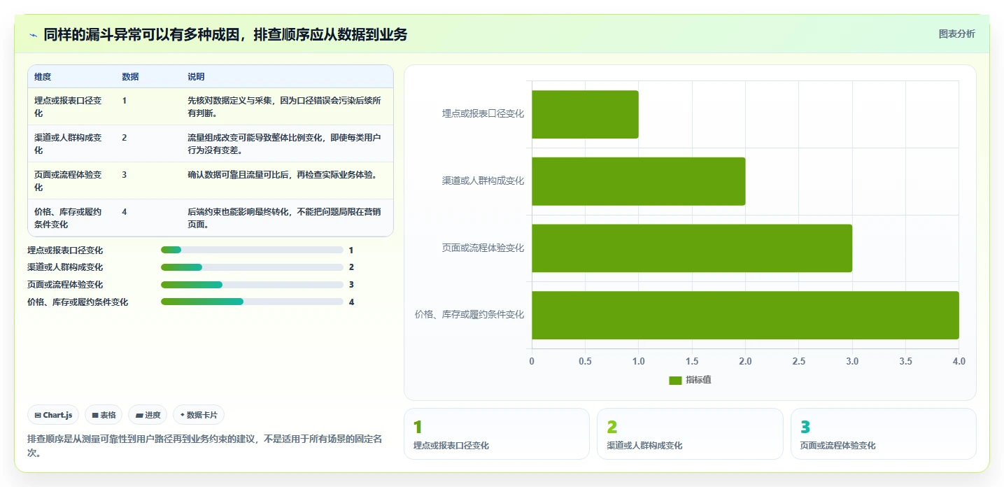Click the 数据 column header
The height and width of the screenshot is (487, 1004).
130,77
